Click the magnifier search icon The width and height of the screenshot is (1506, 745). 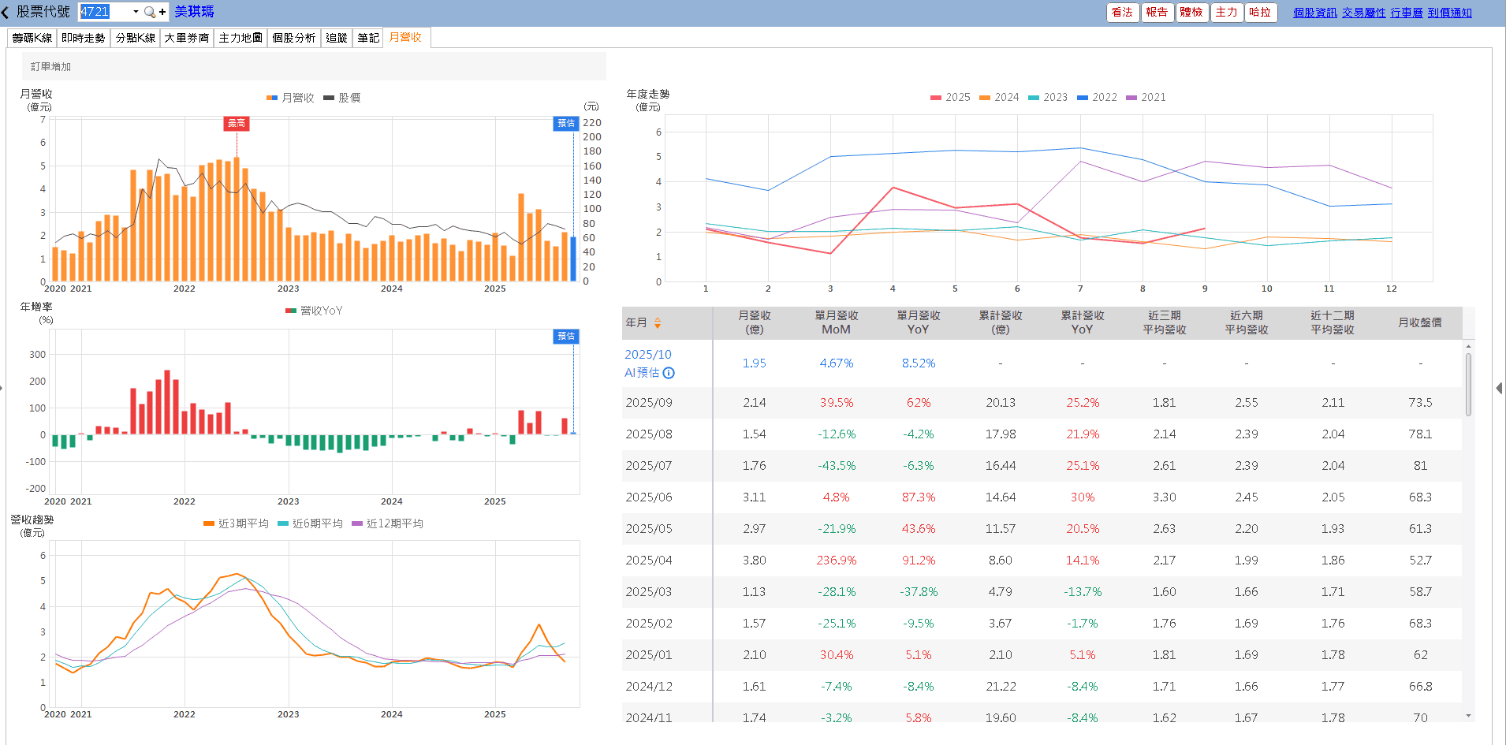[149, 13]
